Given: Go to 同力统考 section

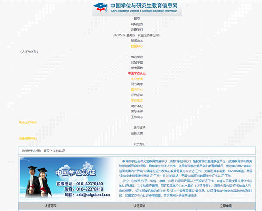Looking at the screenshot, I should point(137,84).
